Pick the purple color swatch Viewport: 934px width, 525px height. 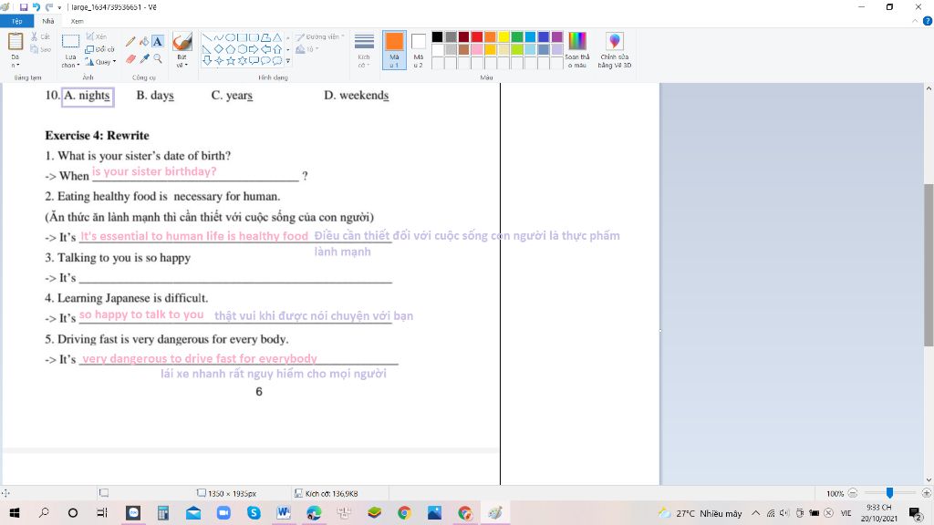click(x=557, y=36)
